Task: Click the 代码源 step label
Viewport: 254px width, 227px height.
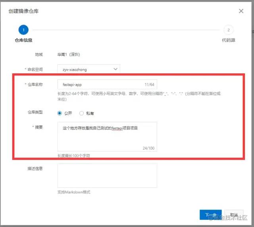Action: 229,40
